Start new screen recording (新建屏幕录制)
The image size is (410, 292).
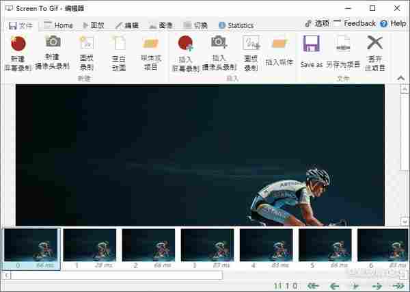point(18,53)
